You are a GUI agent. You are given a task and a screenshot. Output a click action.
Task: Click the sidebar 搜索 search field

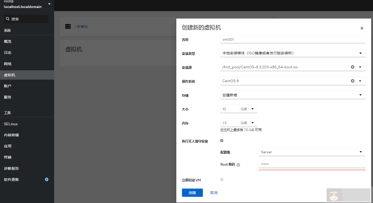click(x=26, y=19)
